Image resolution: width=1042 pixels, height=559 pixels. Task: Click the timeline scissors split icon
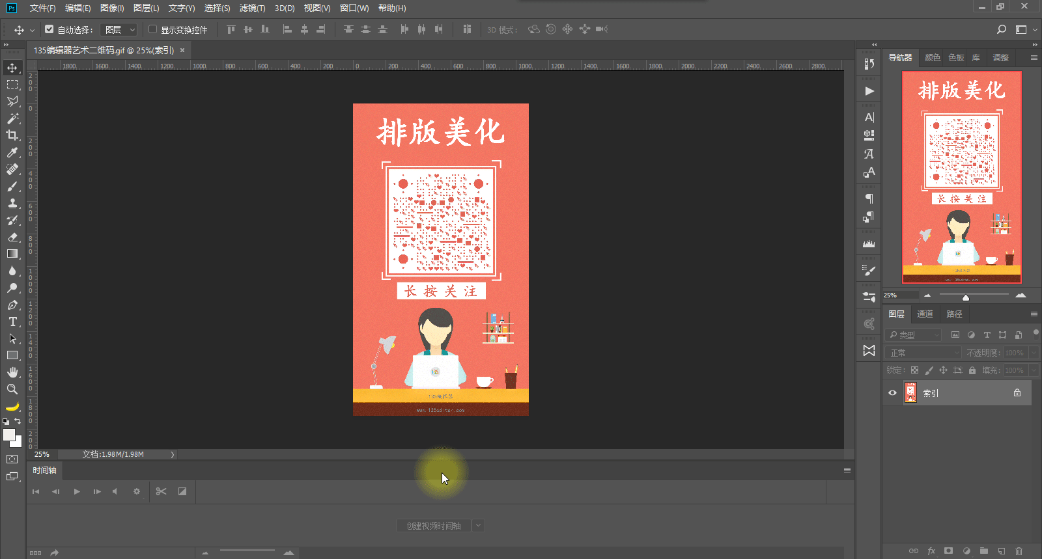click(x=162, y=491)
